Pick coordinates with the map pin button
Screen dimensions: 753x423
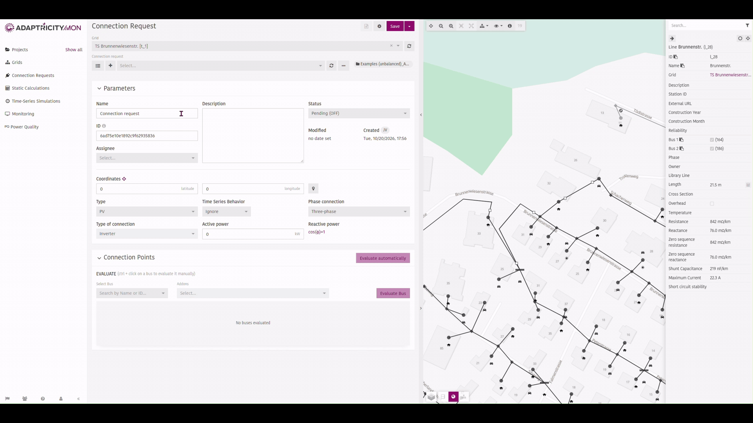click(313, 189)
